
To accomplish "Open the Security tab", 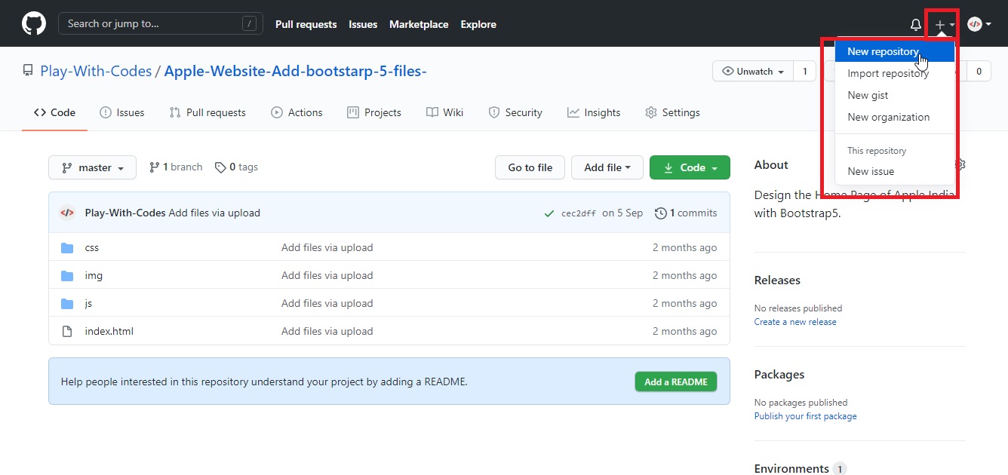I will pyautogui.click(x=515, y=112).
